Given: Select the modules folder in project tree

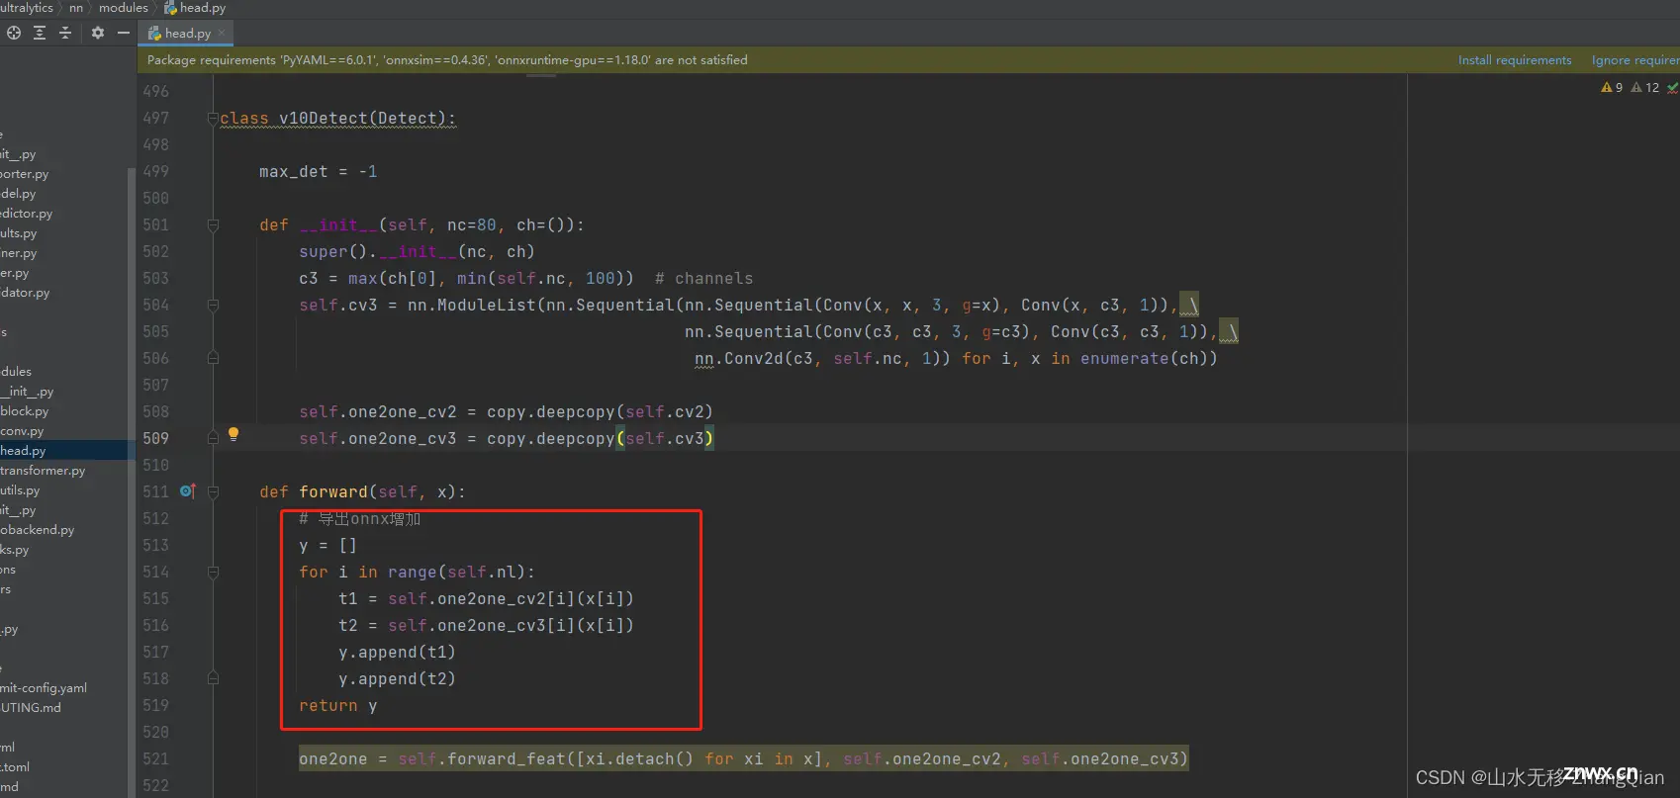Looking at the screenshot, I should 16,372.
